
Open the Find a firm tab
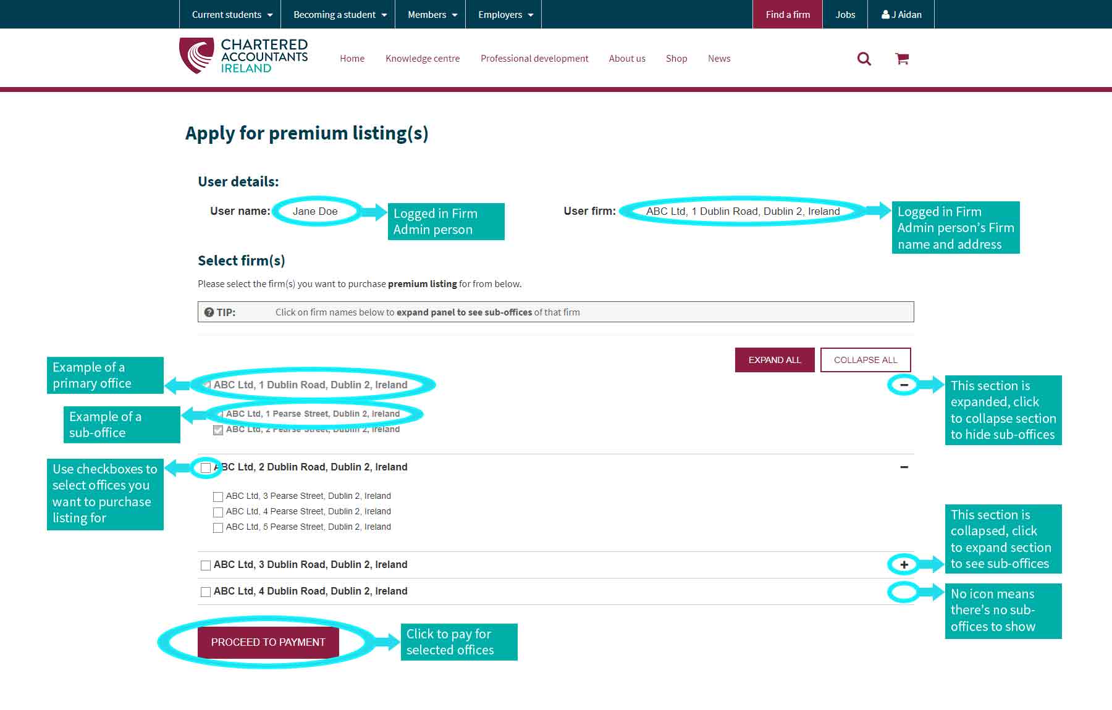click(x=787, y=14)
